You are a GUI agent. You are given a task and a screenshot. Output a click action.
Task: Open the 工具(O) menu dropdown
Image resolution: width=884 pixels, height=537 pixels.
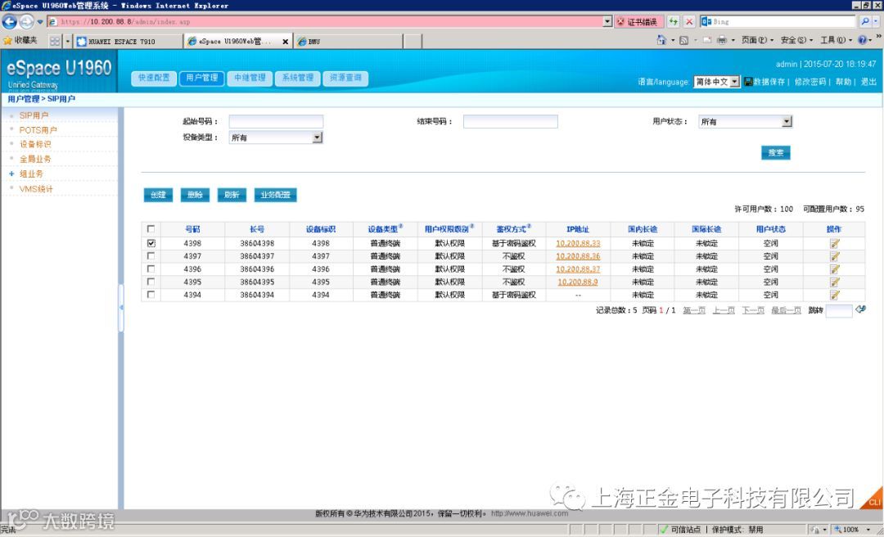pyautogui.click(x=836, y=41)
